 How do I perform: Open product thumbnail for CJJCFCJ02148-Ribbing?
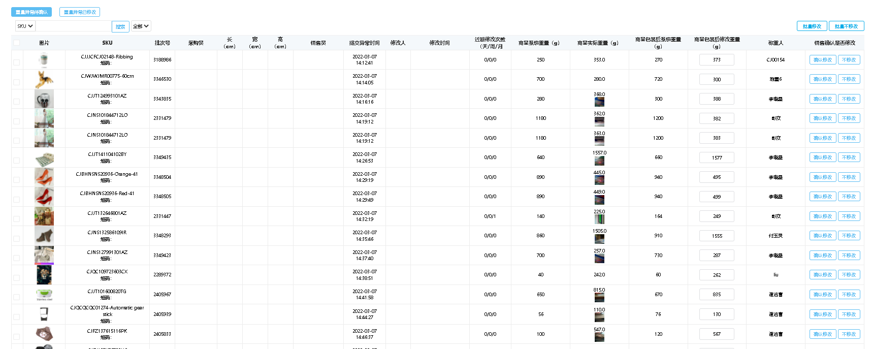(x=44, y=60)
